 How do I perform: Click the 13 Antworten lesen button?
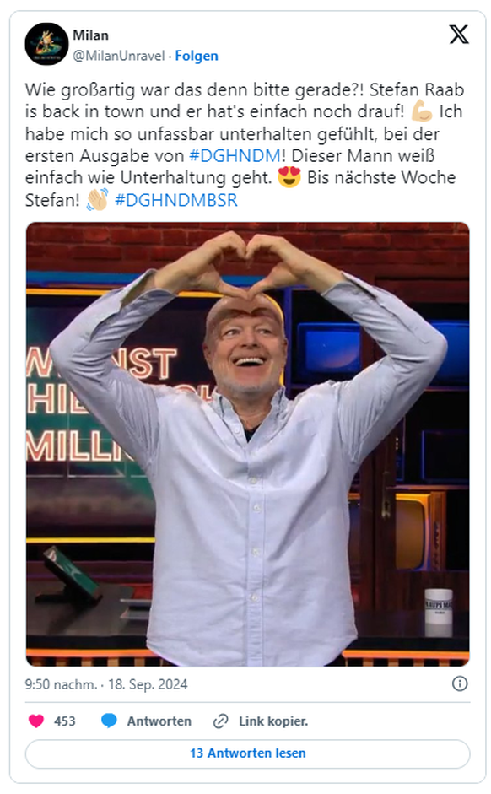247,753
